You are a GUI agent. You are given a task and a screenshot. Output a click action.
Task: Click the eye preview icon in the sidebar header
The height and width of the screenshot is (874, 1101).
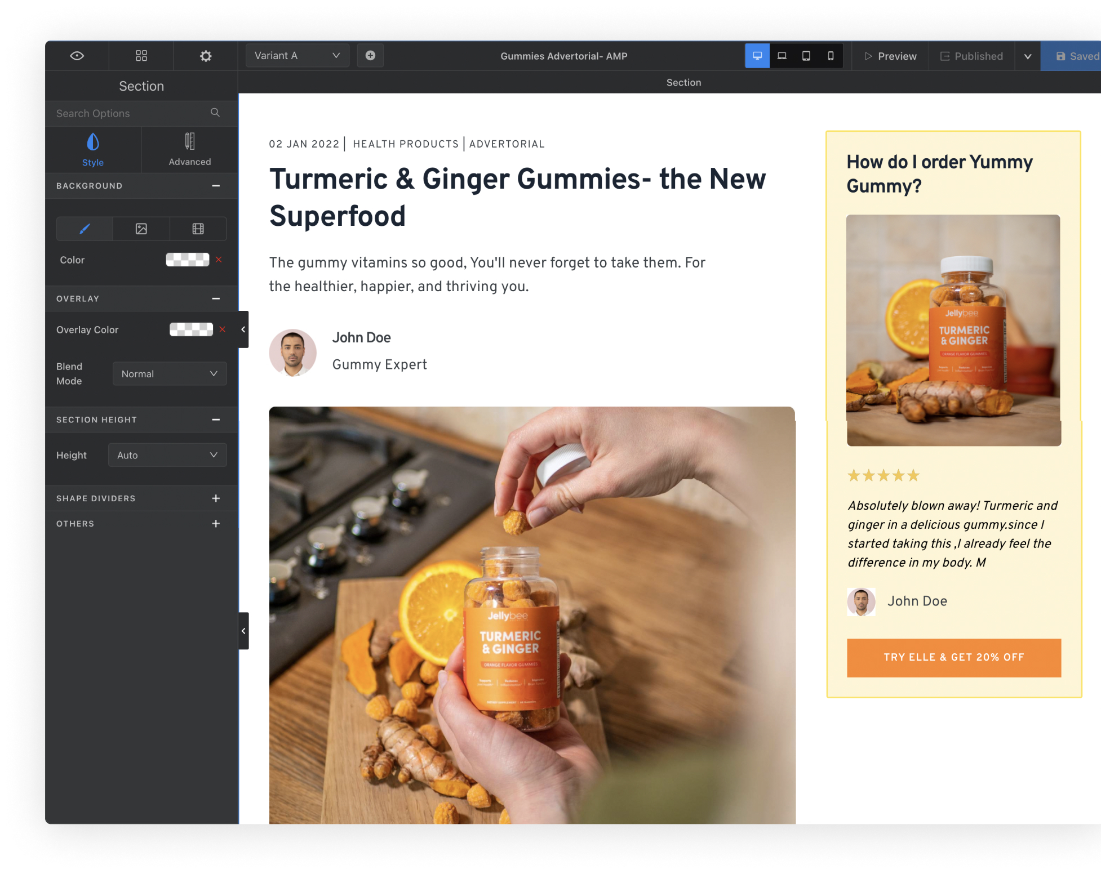(77, 56)
